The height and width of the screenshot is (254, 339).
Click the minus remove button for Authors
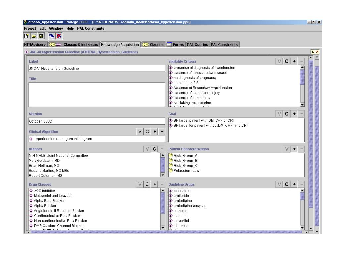pyautogui.click(x=162, y=149)
